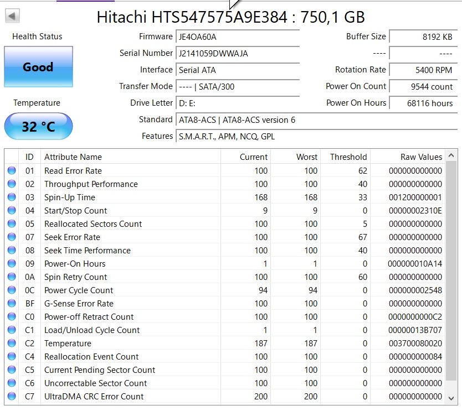Click the Temperature raw value 003700080020
Viewport: 462px width, 411px height.
pos(415,344)
